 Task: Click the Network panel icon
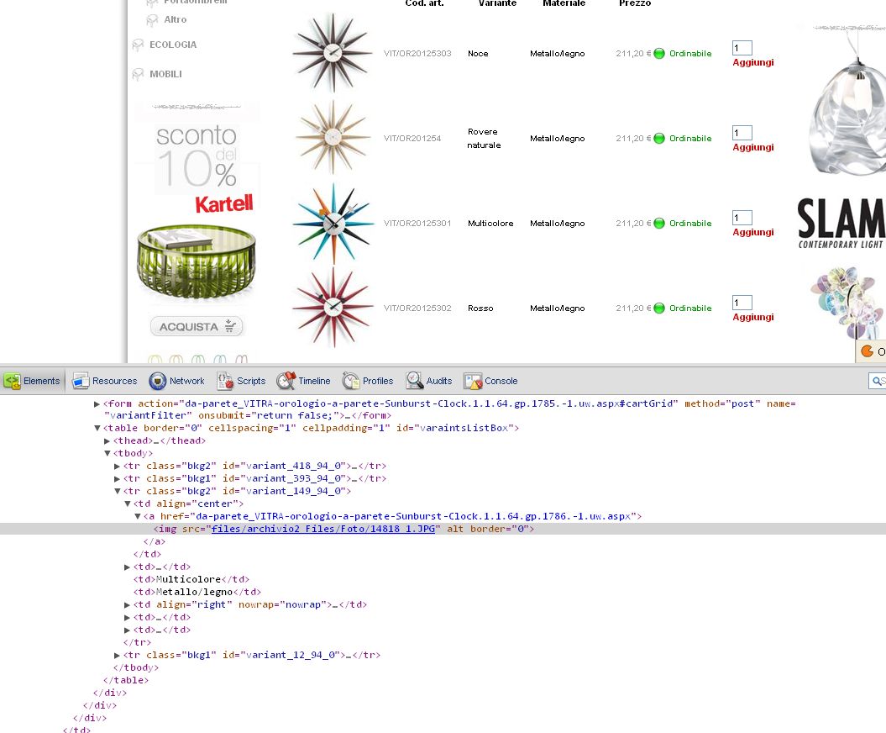click(x=158, y=381)
